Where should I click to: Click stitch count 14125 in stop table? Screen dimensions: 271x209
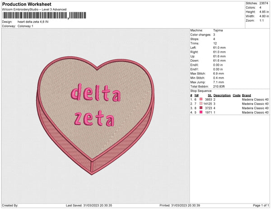208,104
